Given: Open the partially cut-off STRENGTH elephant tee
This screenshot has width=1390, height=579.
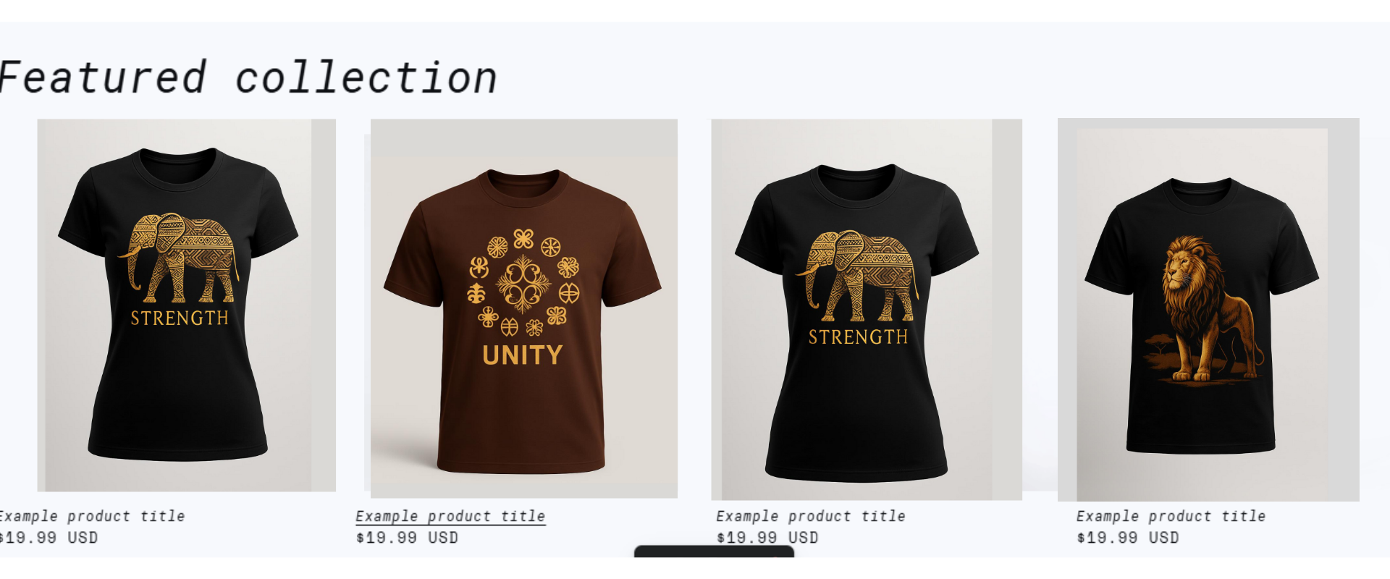Looking at the screenshot, I should (186, 305).
